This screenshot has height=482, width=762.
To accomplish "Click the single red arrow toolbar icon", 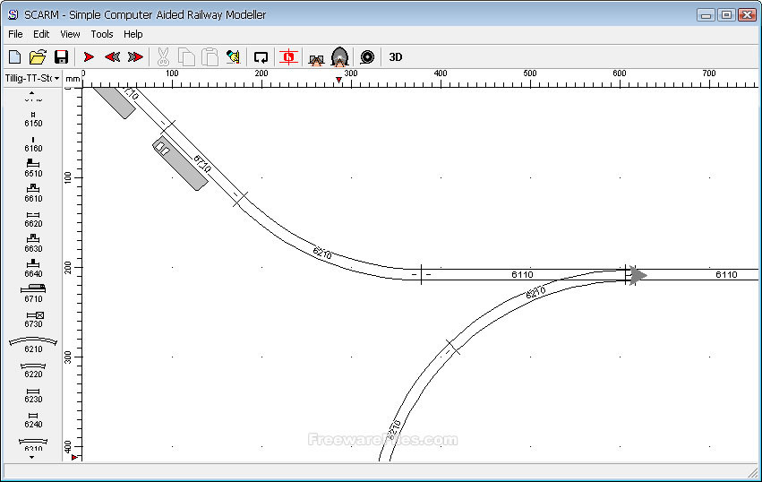I will 90,56.
